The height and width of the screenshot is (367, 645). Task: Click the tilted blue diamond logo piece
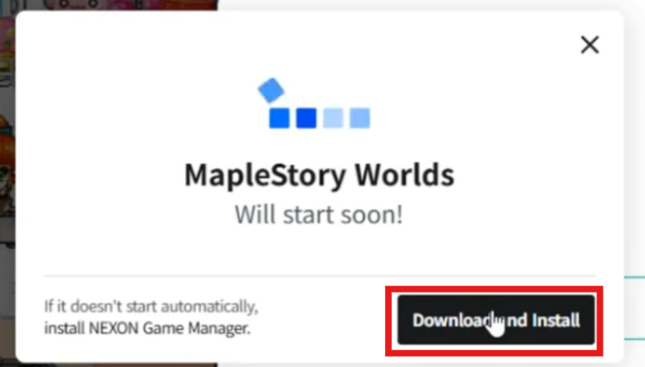click(x=271, y=90)
